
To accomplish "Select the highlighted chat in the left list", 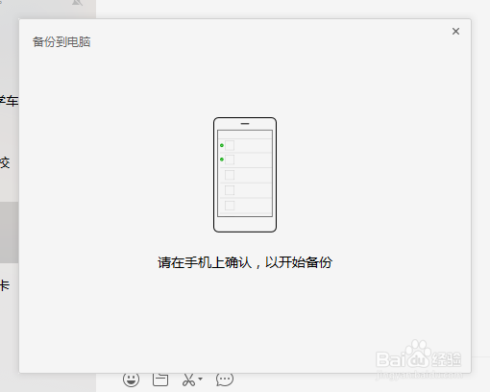I will tap(10, 233).
